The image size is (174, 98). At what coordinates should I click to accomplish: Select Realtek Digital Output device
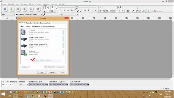(x=43, y=39)
